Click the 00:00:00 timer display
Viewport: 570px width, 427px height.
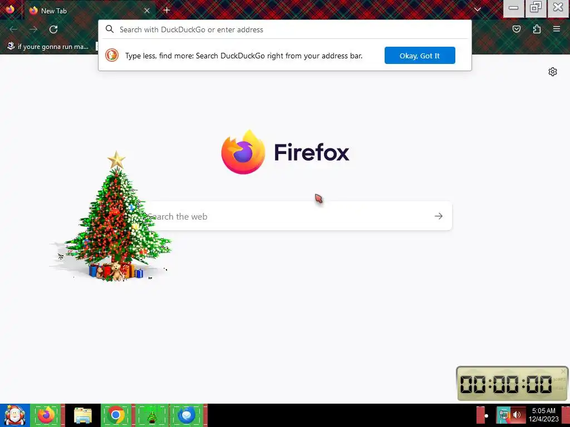pyautogui.click(x=506, y=384)
